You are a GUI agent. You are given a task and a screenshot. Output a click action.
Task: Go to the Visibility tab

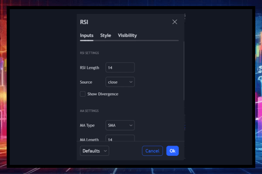[127, 36]
